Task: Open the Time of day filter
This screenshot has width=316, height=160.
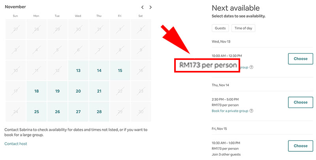Action: (243, 28)
